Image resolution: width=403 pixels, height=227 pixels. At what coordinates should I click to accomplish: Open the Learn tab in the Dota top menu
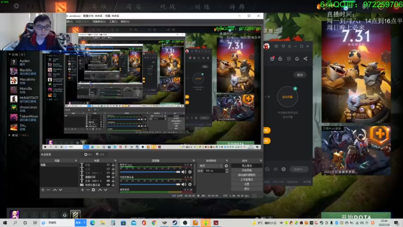pos(203,7)
